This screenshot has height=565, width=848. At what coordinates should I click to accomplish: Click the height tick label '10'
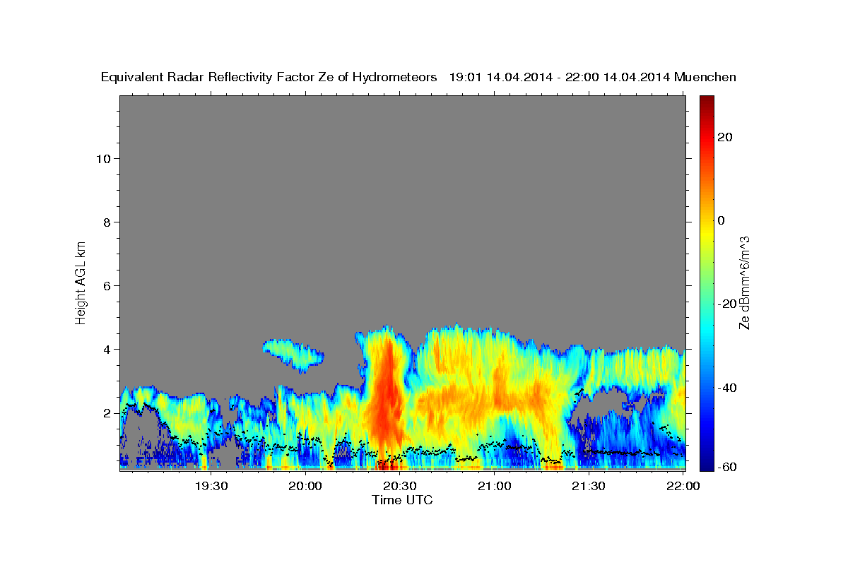(x=103, y=158)
